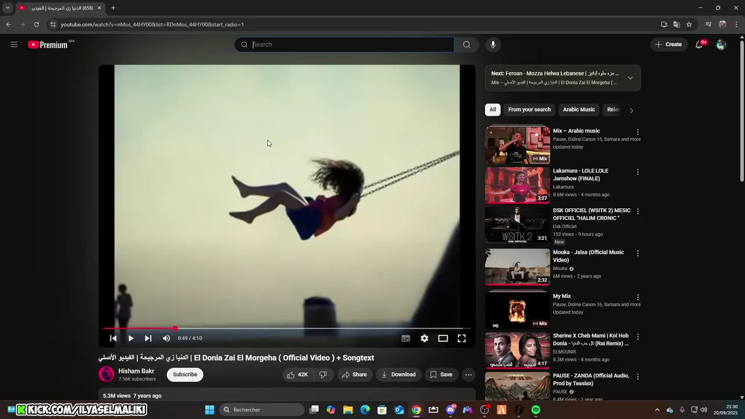Open options for Mix – Arabic music
Screen dimensions: 745x419
638,132
